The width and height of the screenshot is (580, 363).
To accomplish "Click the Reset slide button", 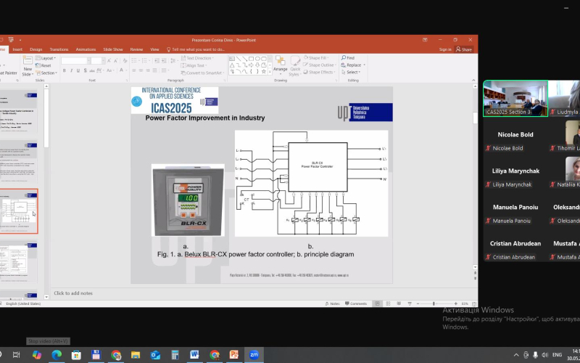I will tap(43, 65).
